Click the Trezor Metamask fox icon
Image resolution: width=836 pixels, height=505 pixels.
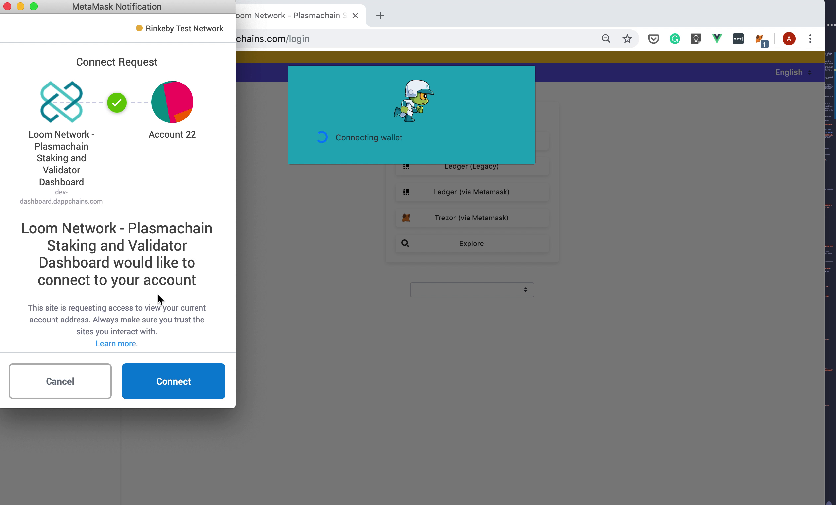coord(406,218)
